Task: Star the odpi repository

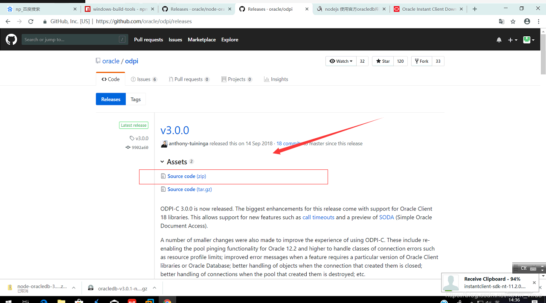Action: (383, 61)
